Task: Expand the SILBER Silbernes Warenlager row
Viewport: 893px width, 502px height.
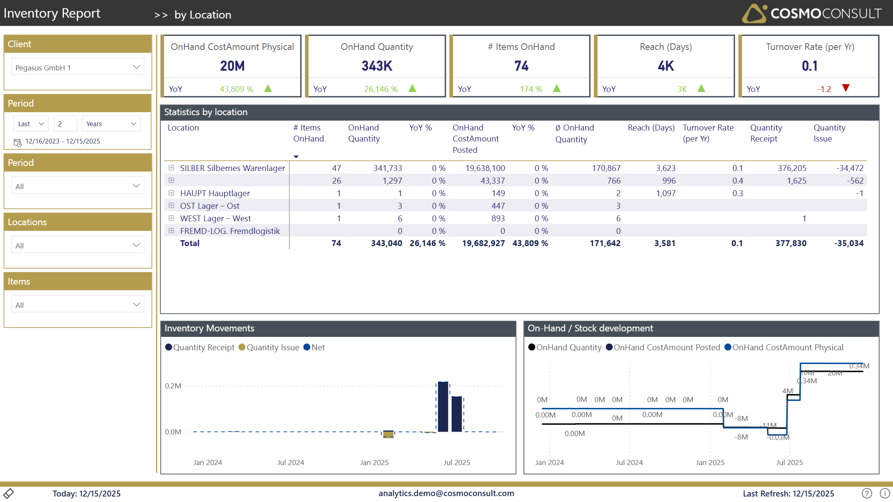Action: (x=171, y=168)
